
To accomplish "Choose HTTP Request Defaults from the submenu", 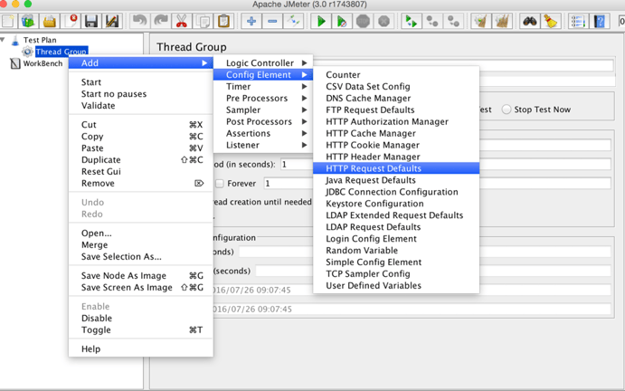I will [x=396, y=168].
